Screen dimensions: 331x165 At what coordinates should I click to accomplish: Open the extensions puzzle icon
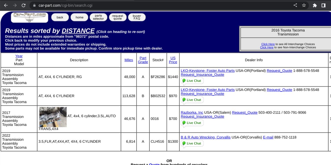point(315,5)
